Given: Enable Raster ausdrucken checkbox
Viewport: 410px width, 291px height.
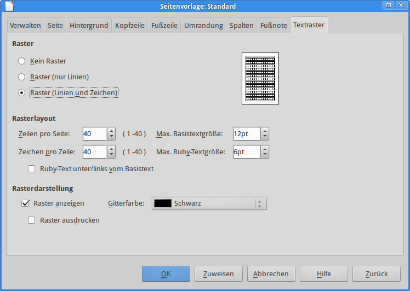Looking at the screenshot, I should coord(32,220).
